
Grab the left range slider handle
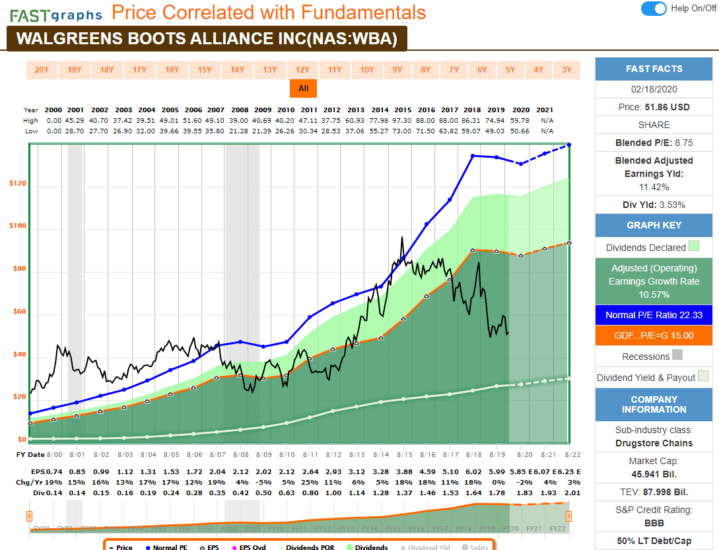click(29, 516)
